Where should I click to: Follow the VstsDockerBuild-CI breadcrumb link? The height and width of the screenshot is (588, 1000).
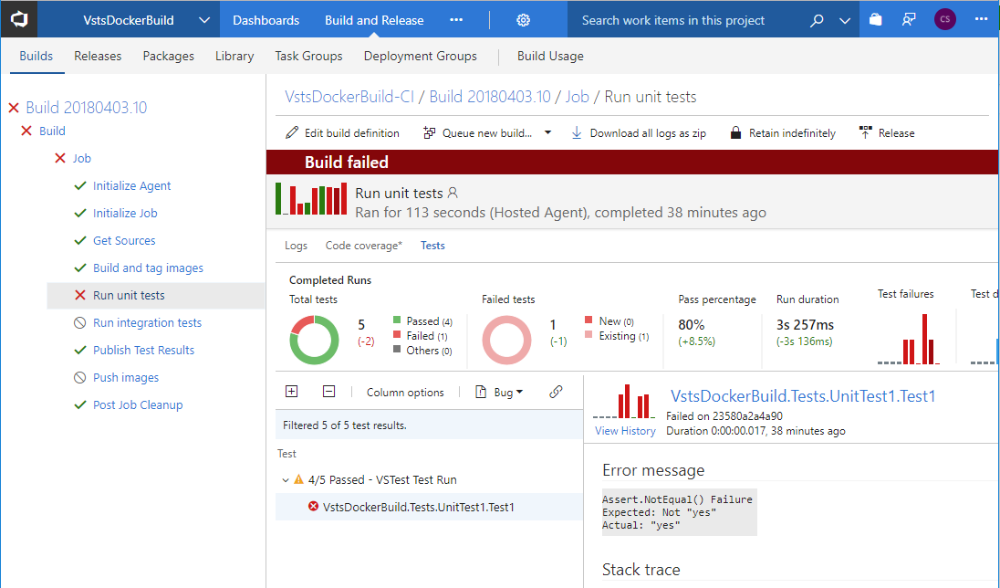point(349,97)
